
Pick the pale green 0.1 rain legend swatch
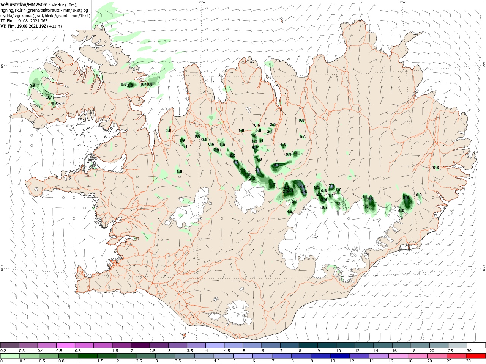pyautogui.click(x=10, y=356)
